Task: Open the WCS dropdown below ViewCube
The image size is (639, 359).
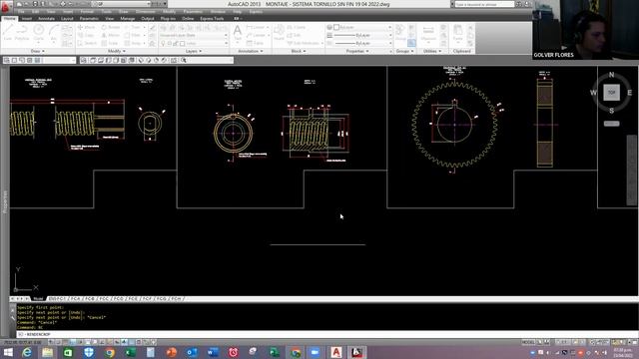Action: click(611, 124)
